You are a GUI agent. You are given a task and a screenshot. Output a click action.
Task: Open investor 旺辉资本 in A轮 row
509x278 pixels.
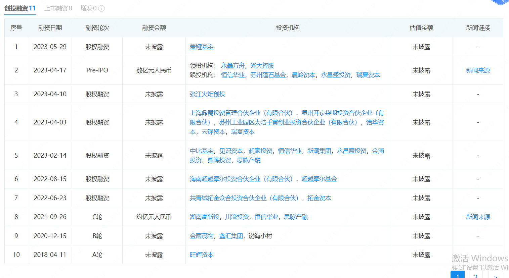[202, 255]
